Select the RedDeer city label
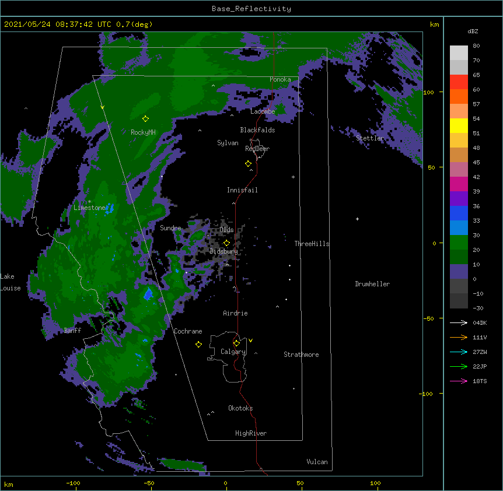 [257, 149]
